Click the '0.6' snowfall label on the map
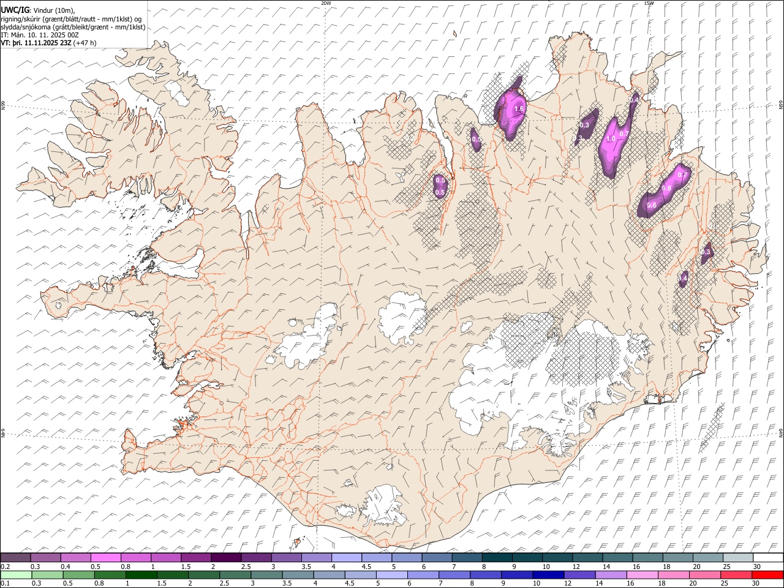784x588 pixels. pyautogui.click(x=652, y=205)
